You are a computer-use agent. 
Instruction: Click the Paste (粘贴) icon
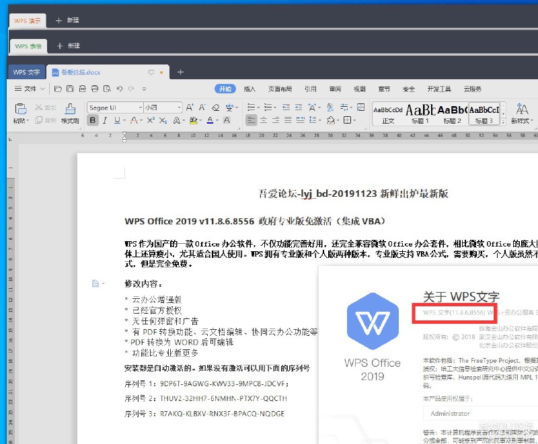[x=20, y=107]
